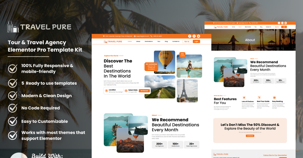Select Contact Us in the home page menu
The image size is (303, 158).
click(176, 41)
